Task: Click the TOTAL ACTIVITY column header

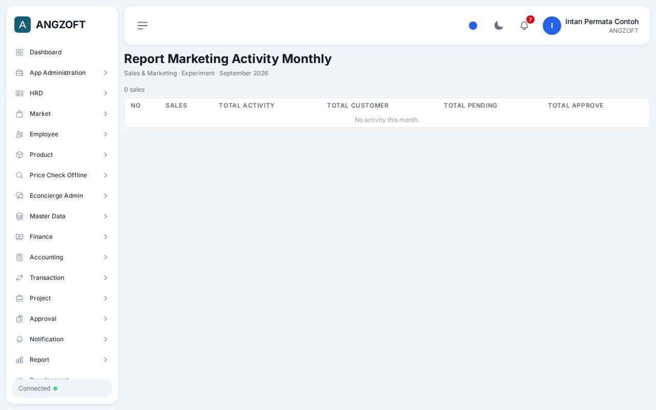Action: coord(247,106)
